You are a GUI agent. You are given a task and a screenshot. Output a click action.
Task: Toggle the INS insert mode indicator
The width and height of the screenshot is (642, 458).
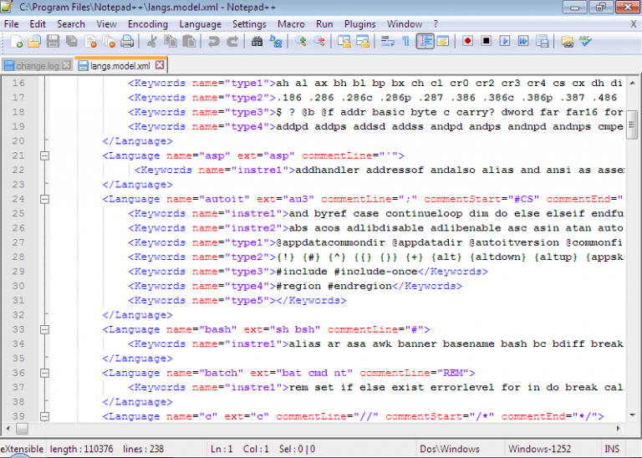(x=612, y=449)
